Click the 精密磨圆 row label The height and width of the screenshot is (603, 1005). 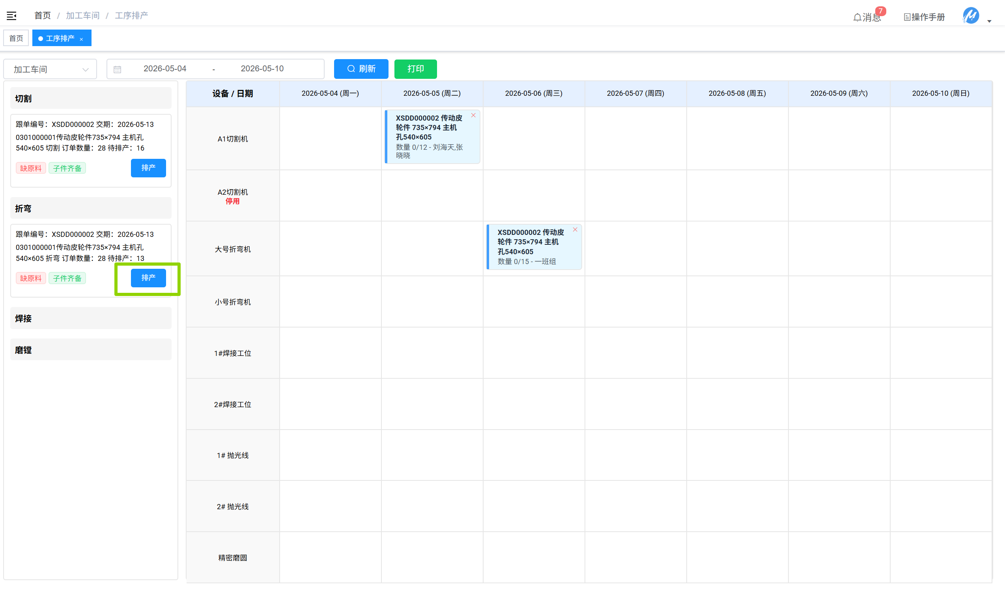[233, 558]
